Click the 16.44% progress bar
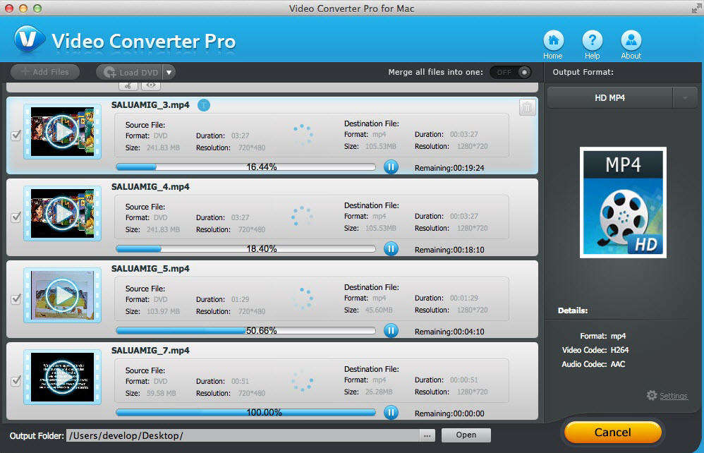 coord(245,167)
